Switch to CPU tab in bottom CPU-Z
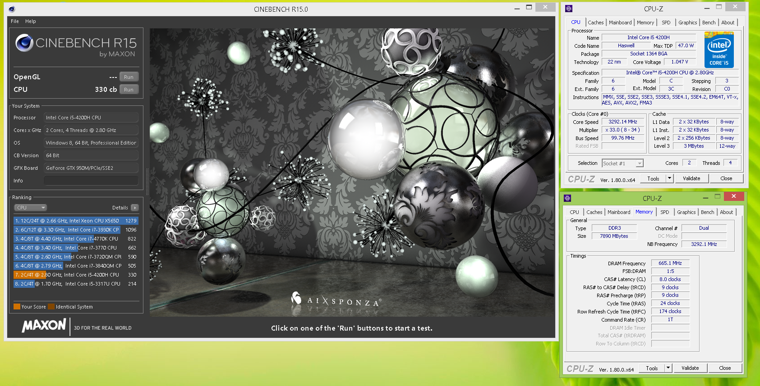This screenshot has height=386, width=760. 574,212
